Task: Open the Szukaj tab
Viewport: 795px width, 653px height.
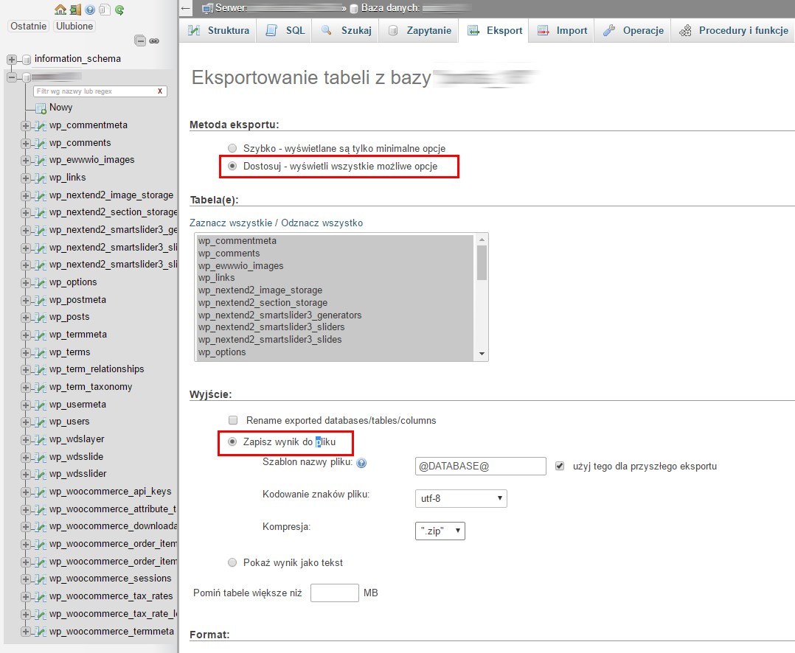Action: [x=345, y=30]
